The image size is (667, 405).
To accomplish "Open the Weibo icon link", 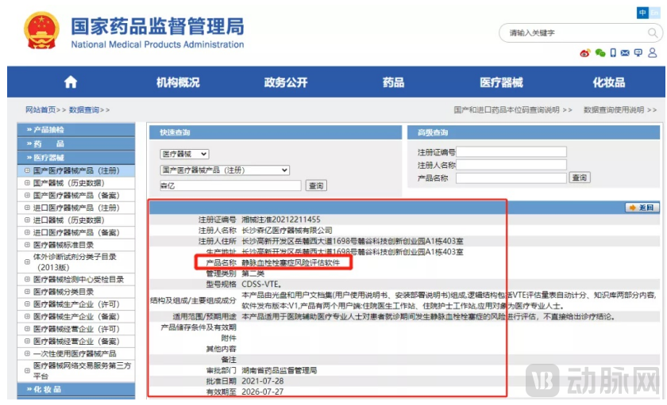I will coord(585,53).
